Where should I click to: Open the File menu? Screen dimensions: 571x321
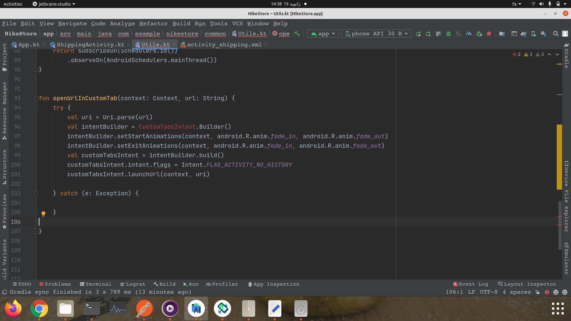click(x=9, y=23)
